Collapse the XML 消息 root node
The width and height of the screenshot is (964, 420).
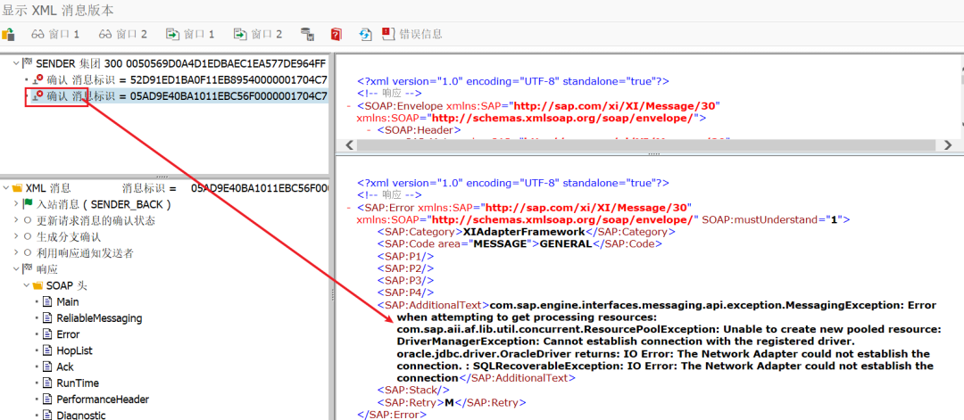(6, 187)
